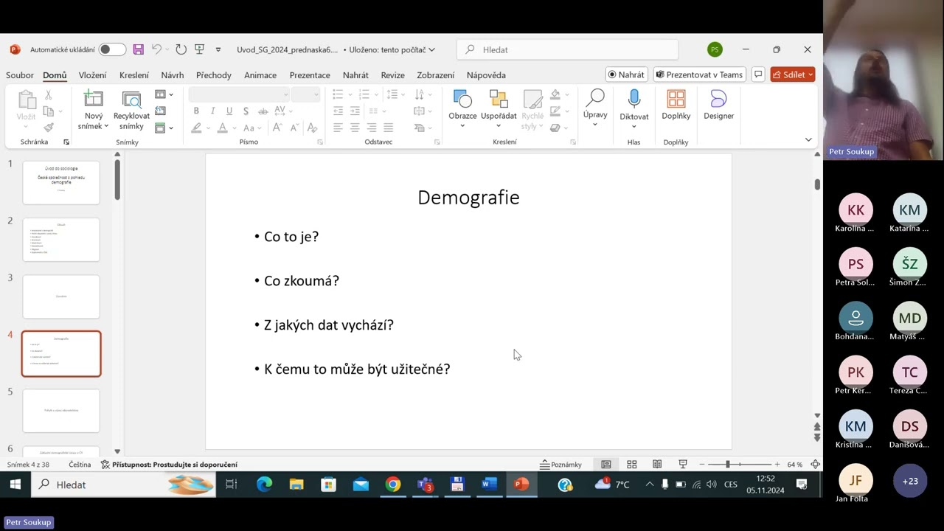Click the Nahrát button
This screenshot has height=531, width=944.
tap(627, 74)
